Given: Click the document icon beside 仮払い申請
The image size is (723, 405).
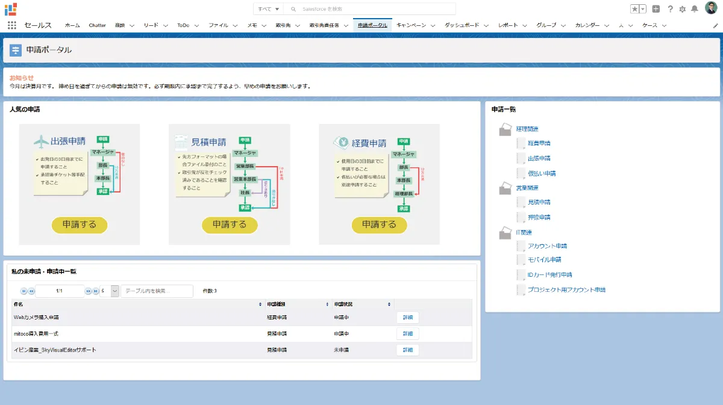Looking at the screenshot, I should click(x=521, y=173).
